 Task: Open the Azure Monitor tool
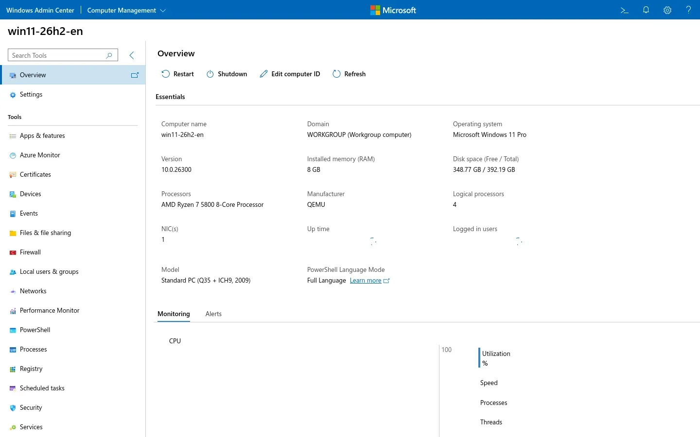point(73,155)
